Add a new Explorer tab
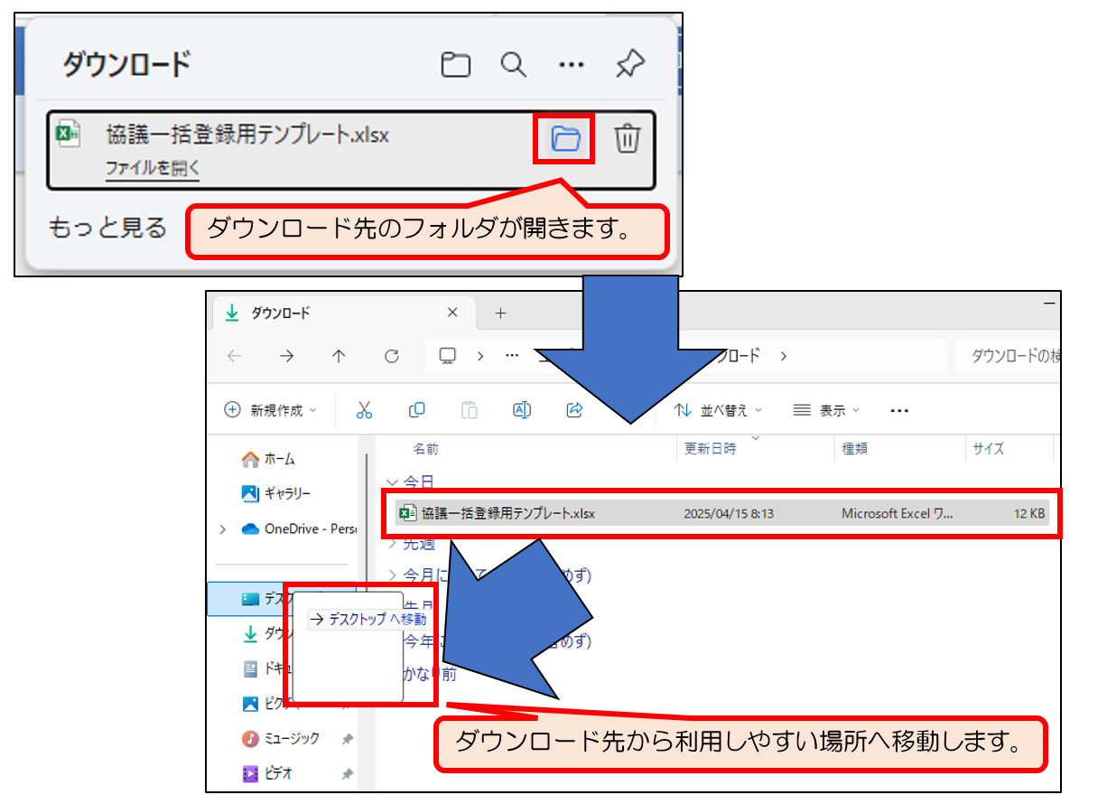 click(x=500, y=313)
